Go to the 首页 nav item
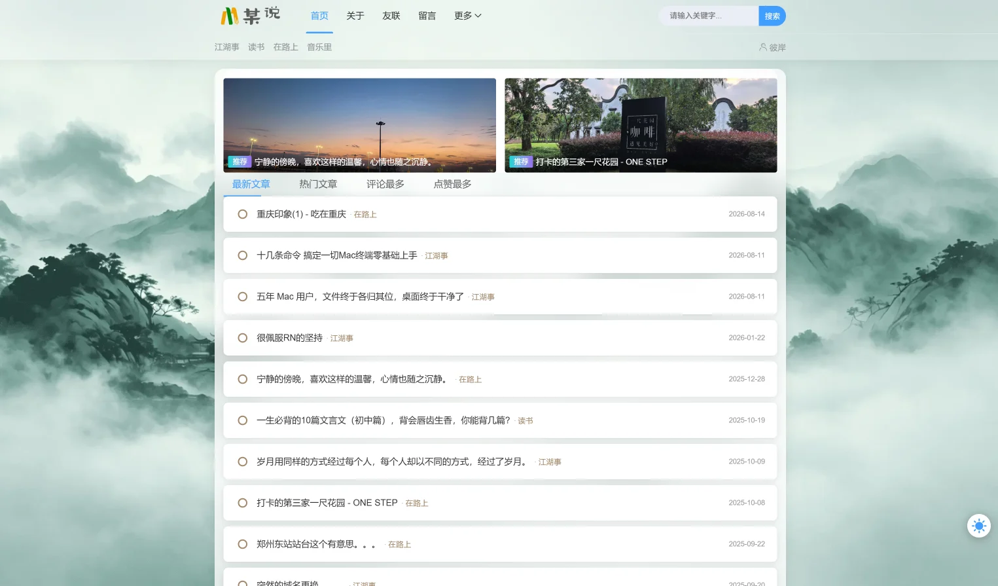The image size is (998, 586). tap(319, 16)
